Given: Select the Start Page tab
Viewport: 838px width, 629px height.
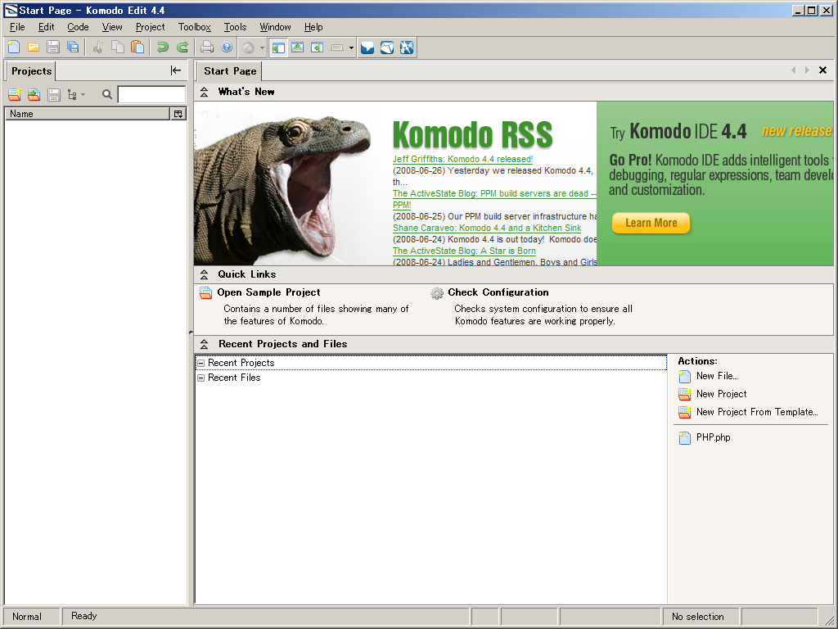Looking at the screenshot, I should click(230, 71).
